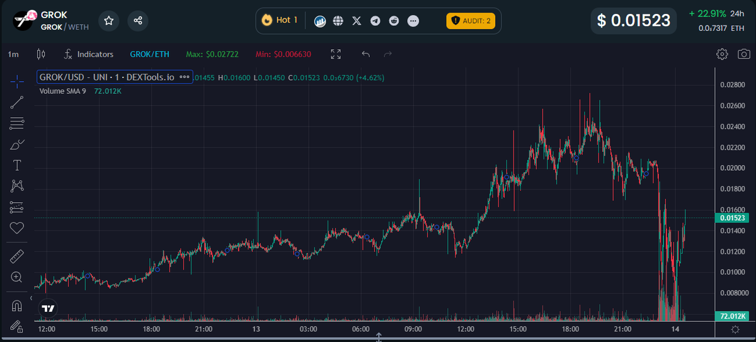Click the TradingView logo on chart
Screen dimensions: 756x342
click(x=48, y=309)
